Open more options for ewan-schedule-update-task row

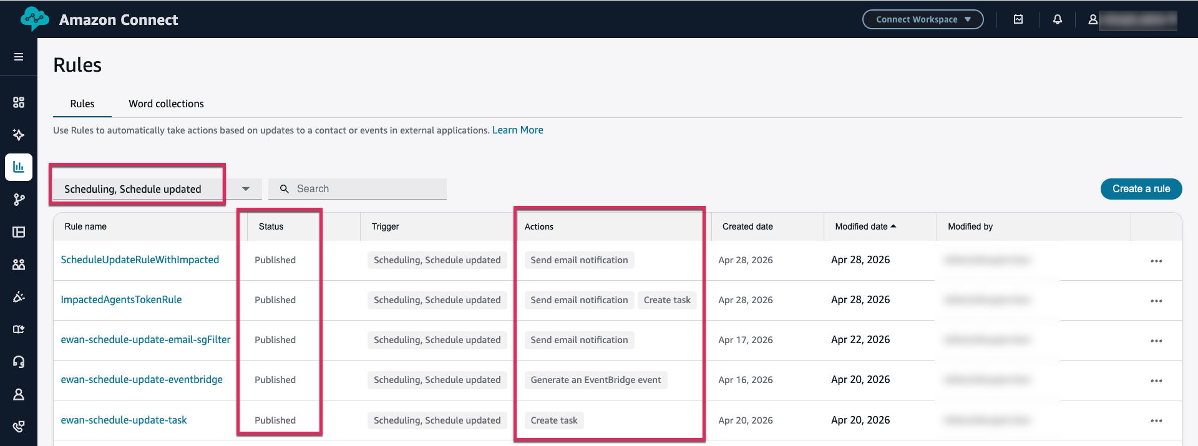1156,420
